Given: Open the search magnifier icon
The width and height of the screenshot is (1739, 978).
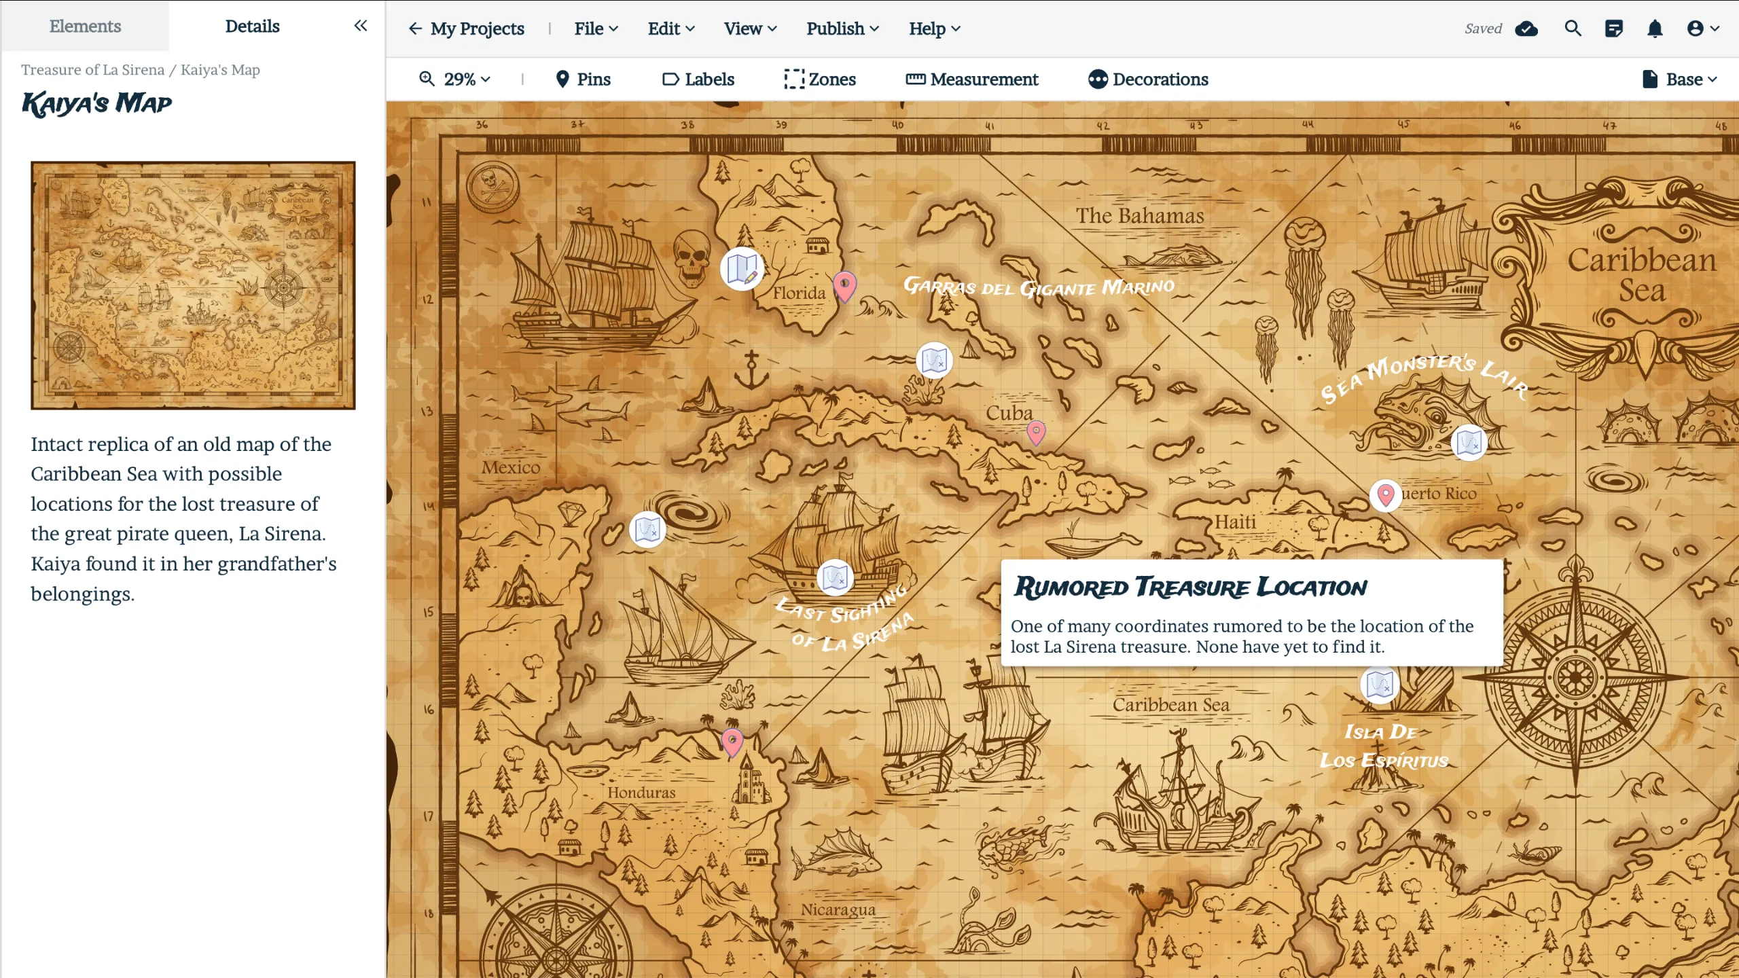Looking at the screenshot, I should (1573, 29).
